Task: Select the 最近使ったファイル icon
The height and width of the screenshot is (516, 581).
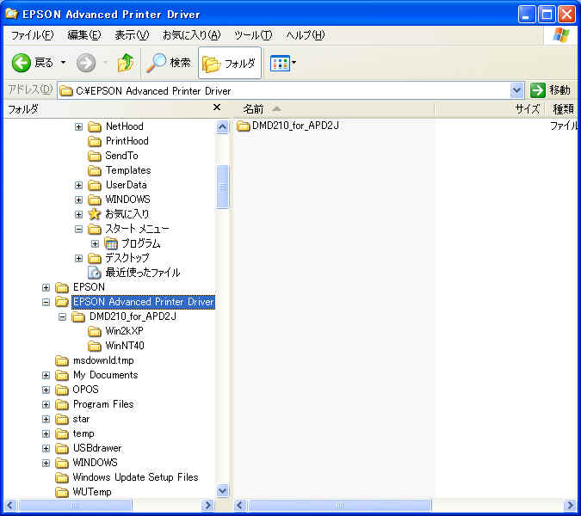Action: [95, 273]
